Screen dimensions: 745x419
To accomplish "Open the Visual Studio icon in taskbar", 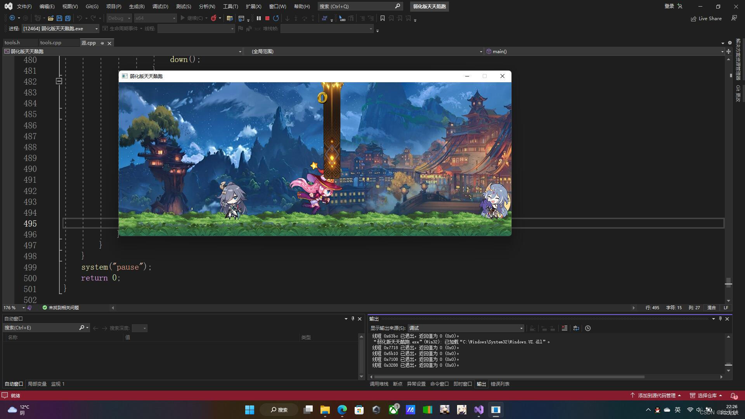I will coord(479,410).
